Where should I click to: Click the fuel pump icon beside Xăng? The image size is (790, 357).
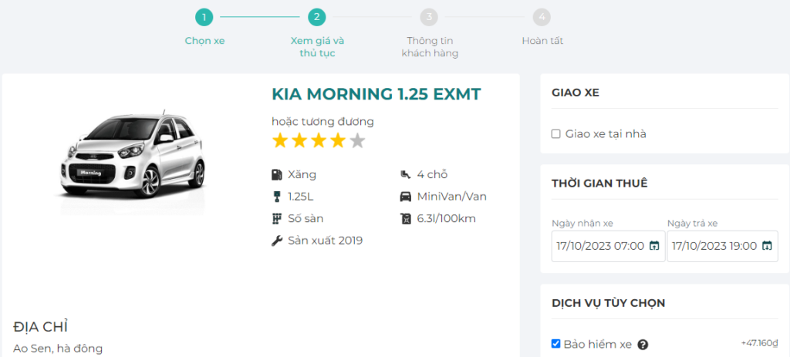click(x=277, y=174)
